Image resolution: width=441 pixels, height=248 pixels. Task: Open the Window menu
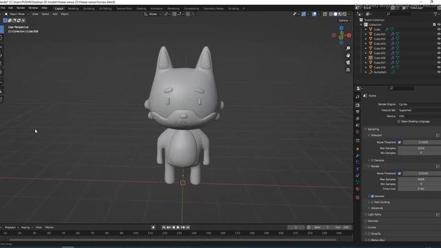click(x=33, y=8)
